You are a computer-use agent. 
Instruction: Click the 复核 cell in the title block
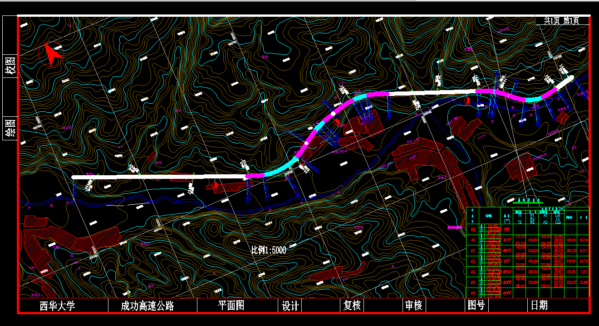[x=352, y=306]
